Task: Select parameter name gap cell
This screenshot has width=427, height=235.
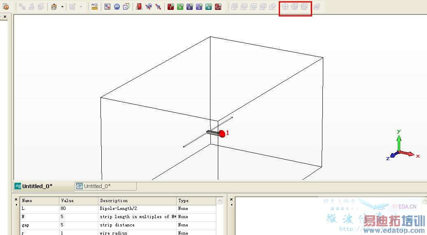Action: click(40, 225)
